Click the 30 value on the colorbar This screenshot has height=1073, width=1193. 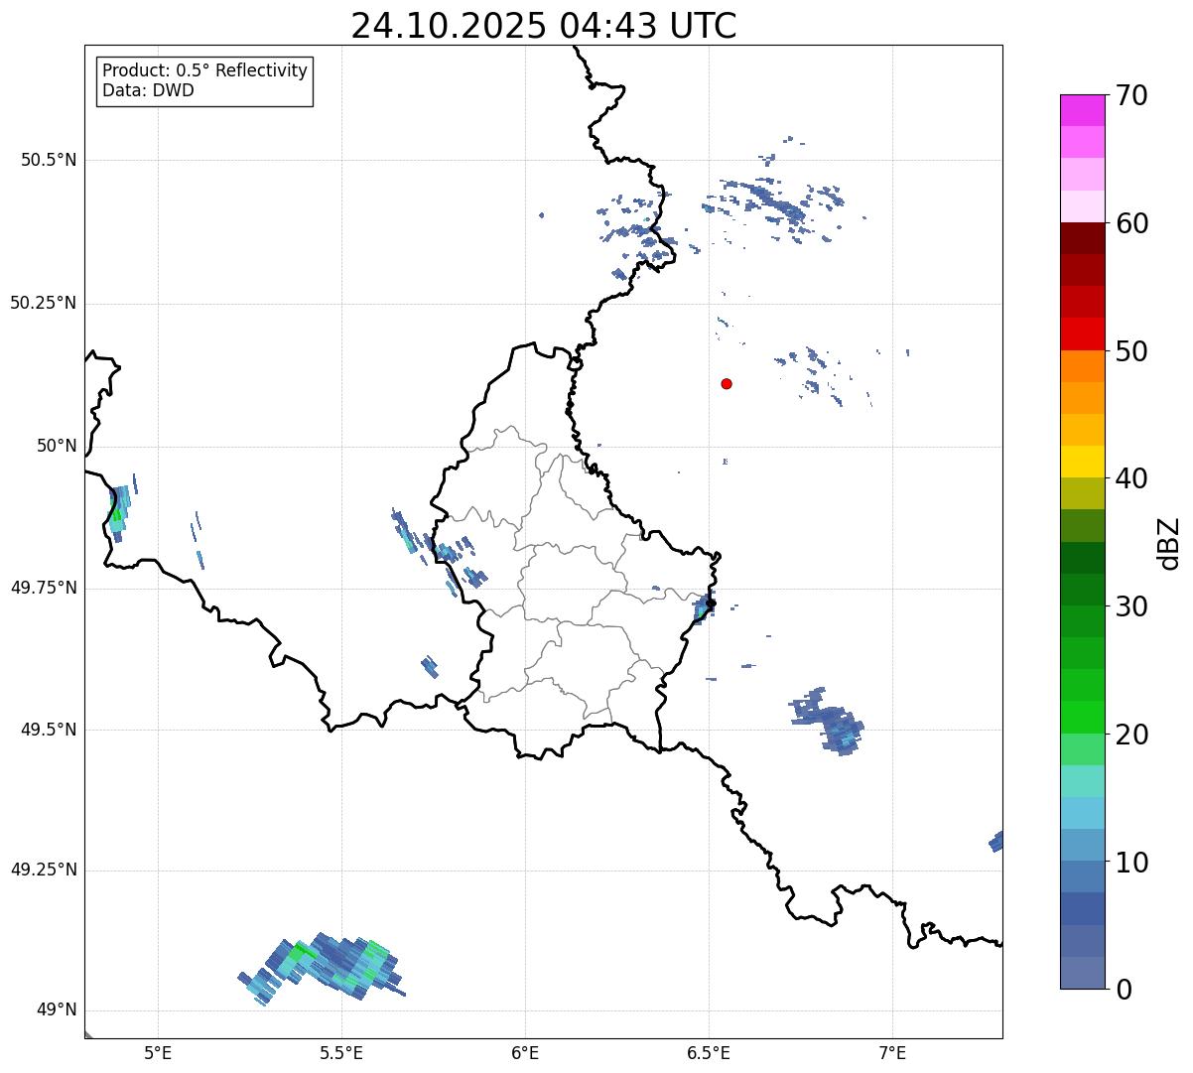(1131, 606)
